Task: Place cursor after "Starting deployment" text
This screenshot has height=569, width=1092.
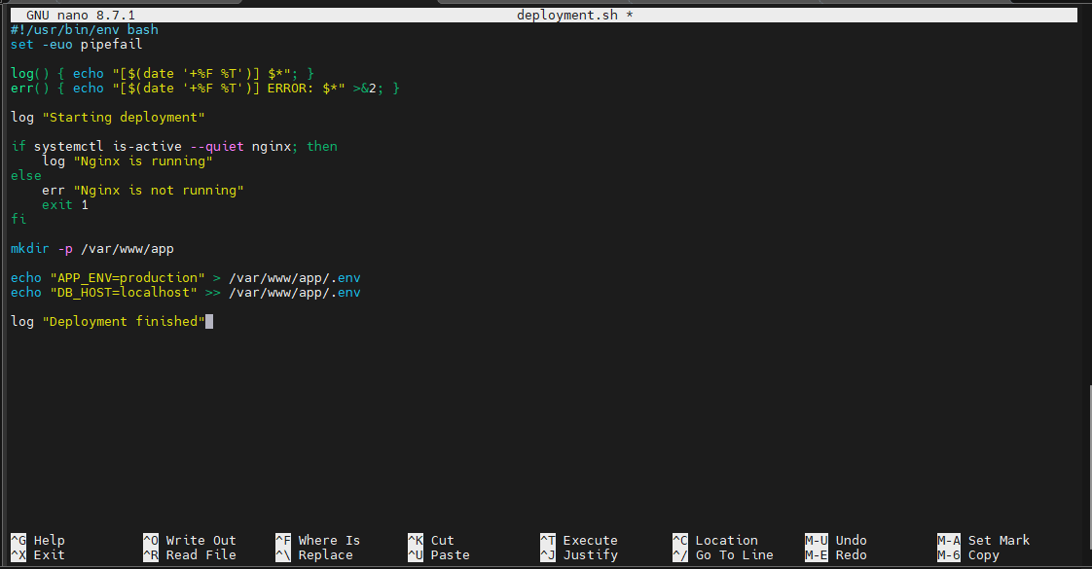Action: tap(205, 118)
